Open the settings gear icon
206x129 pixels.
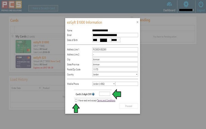click(x=186, y=4)
